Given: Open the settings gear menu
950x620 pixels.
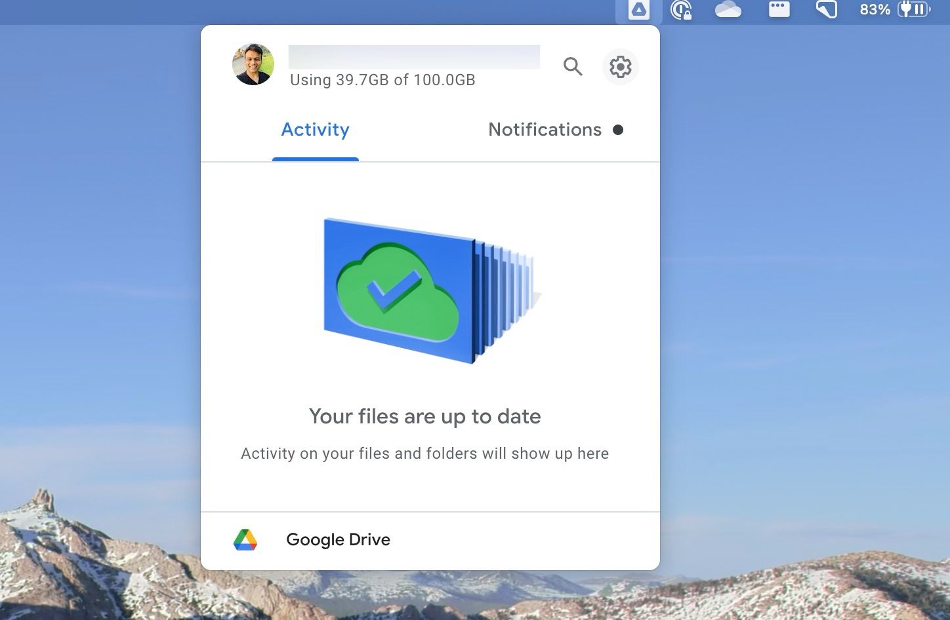Looking at the screenshot, I should click(x=620, y=67).
